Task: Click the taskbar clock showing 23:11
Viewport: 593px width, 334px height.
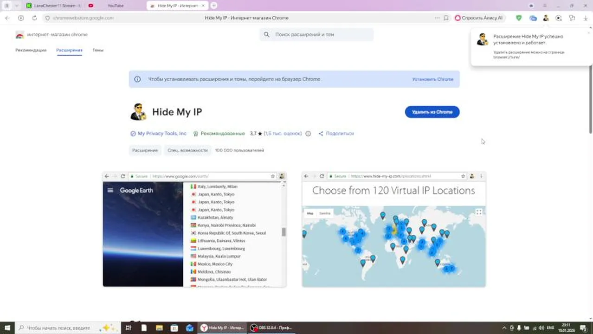Action: pos(567,328)
